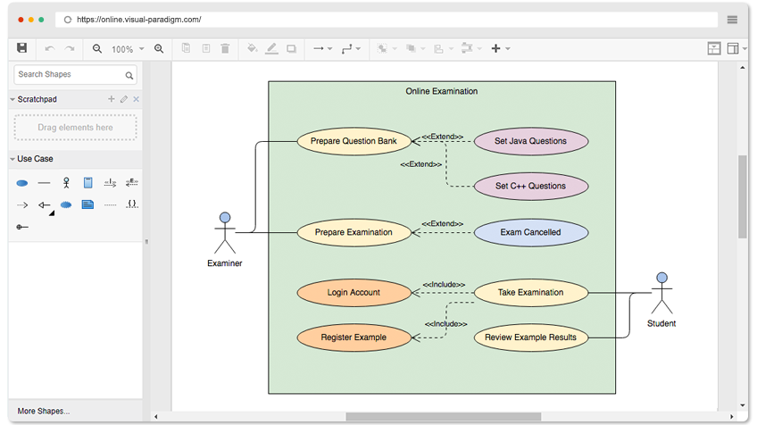Open the Distribute shapes dropdown

[x=471, y=48]
